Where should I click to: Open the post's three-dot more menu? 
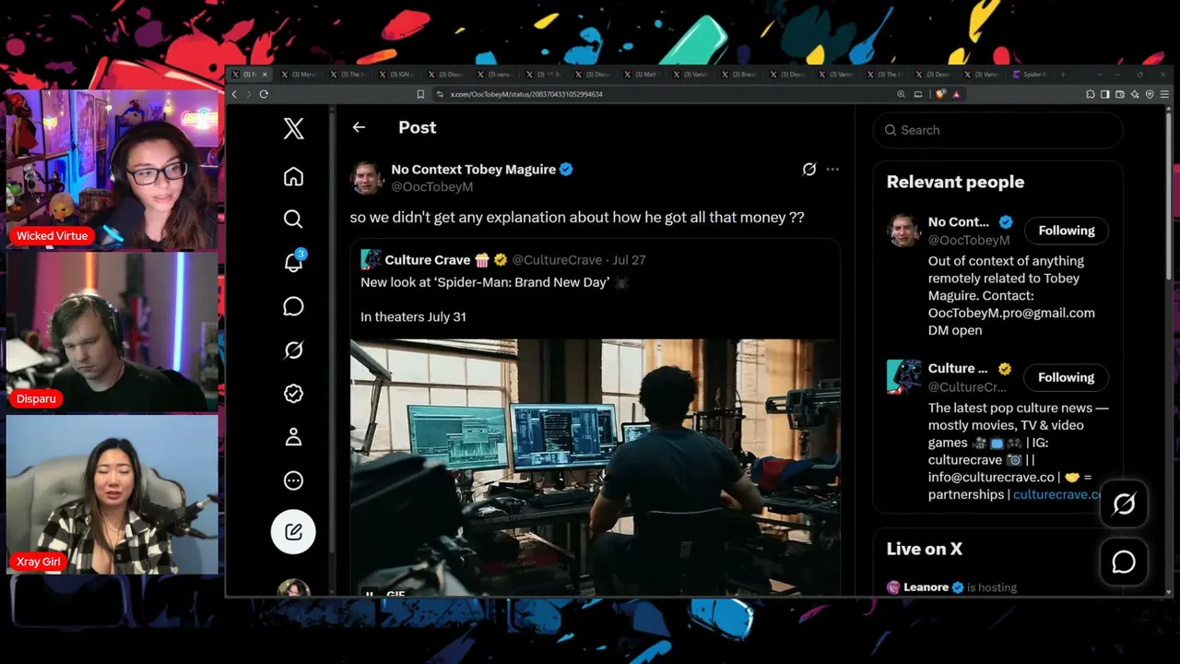pyautogui.click(x=832, y=170)
